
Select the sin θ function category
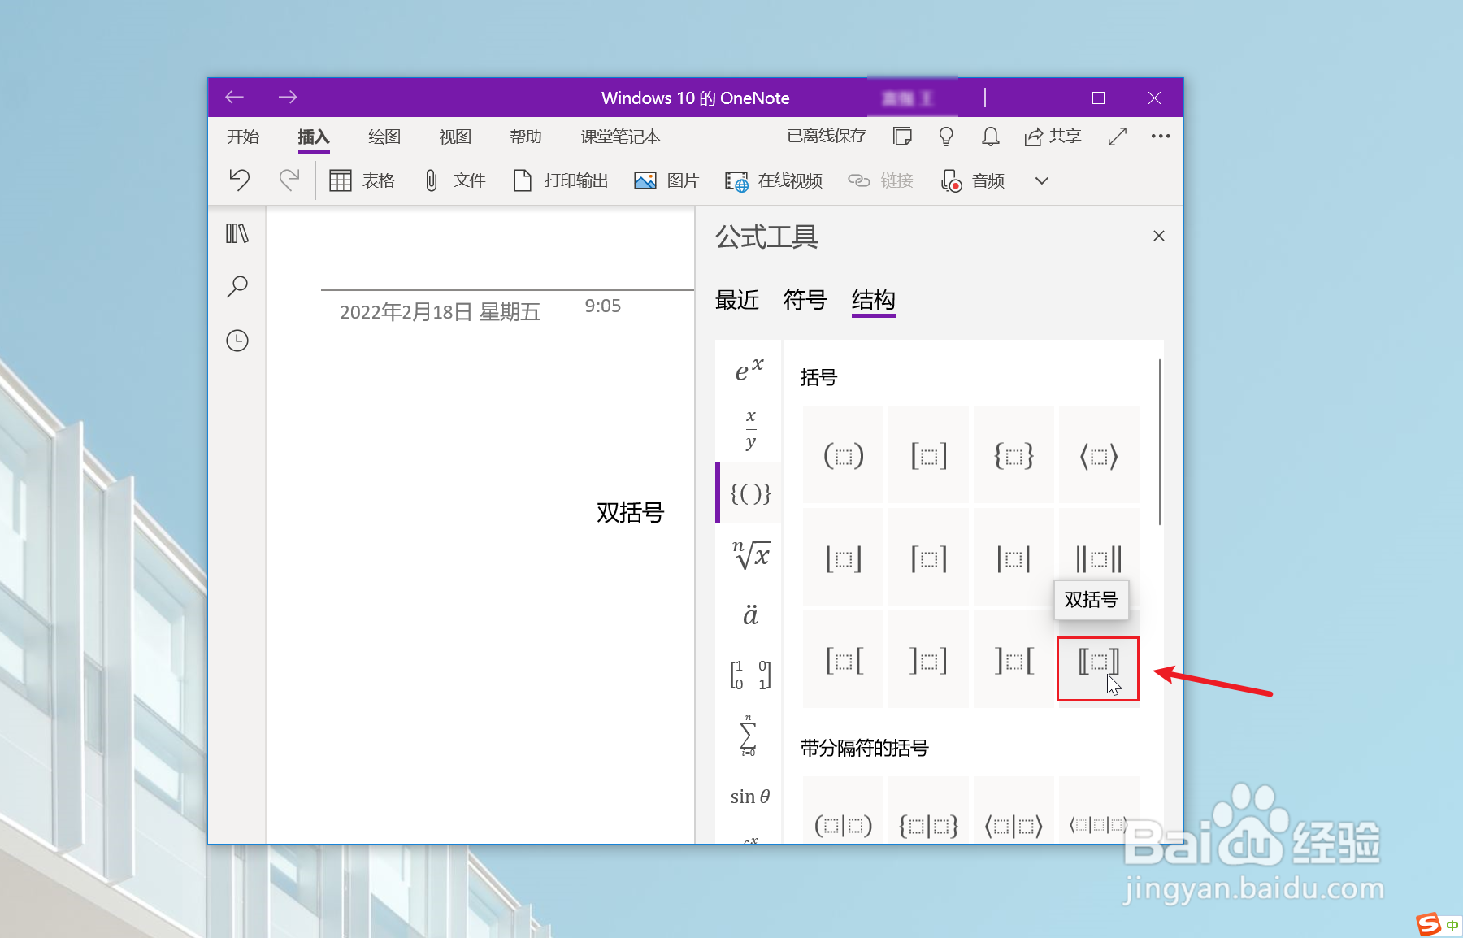tap(749, 797)
